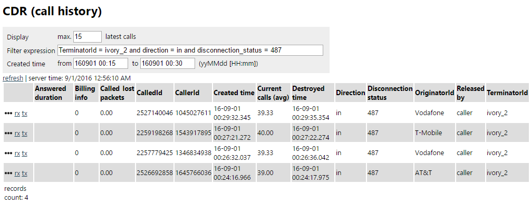The image size is (531, 204).
Task: Select CallerId 1045027611 cell
Action: click(x=193, y=113)
